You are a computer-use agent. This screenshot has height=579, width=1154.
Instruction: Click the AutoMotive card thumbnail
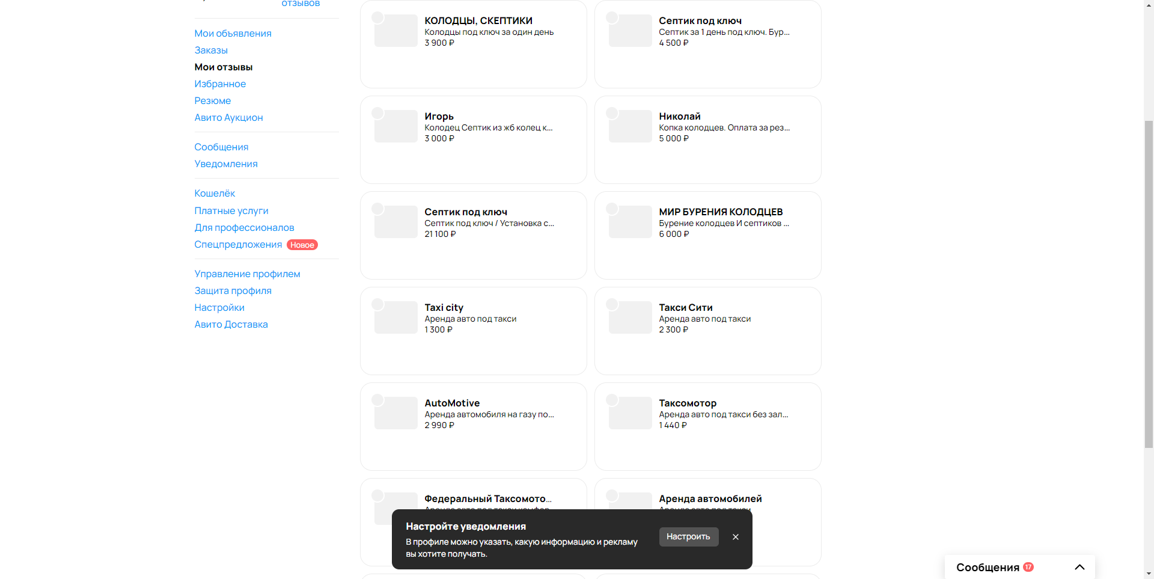[x=396, y=413]
